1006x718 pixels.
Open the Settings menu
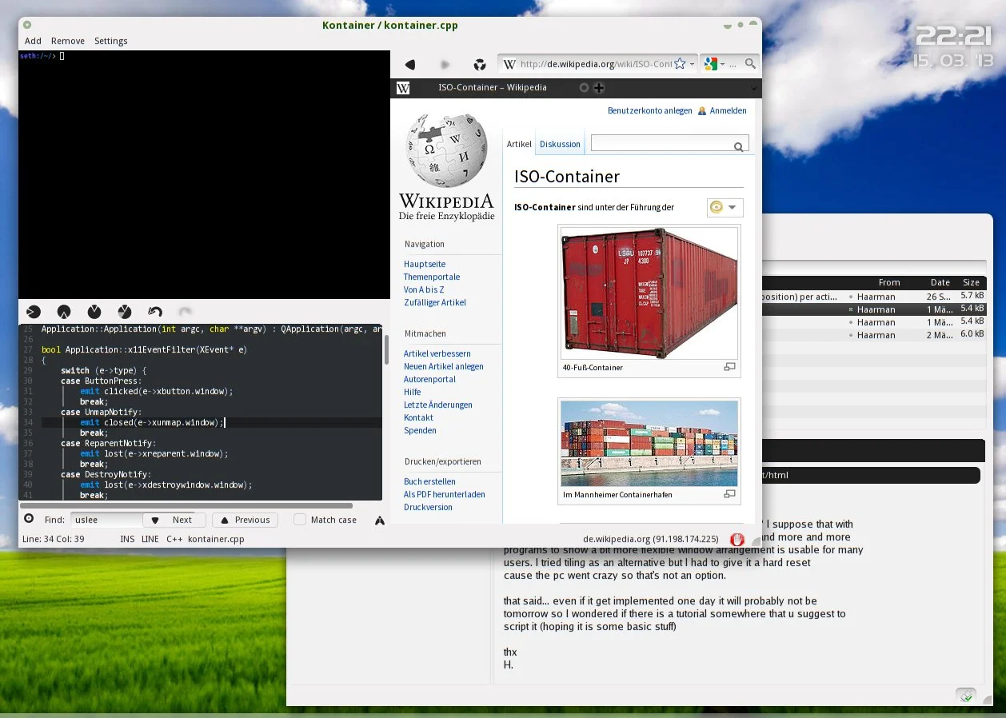click(x=110, y=41)
